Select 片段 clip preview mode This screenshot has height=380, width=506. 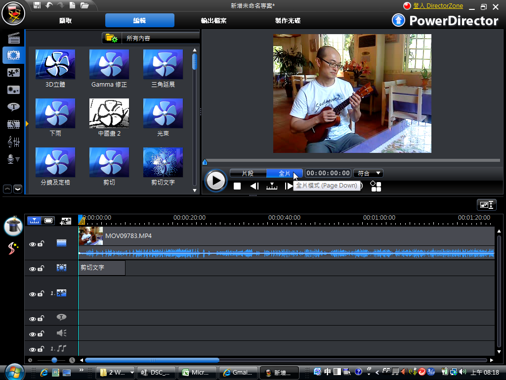coord(248,173)
